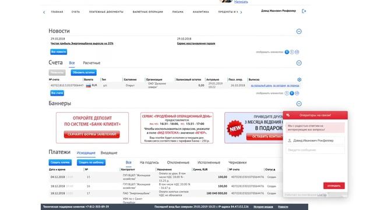This screenshot has height=210, width=373.
Task: Collapse the Баннеры section
Action: (x=299, y=104)
